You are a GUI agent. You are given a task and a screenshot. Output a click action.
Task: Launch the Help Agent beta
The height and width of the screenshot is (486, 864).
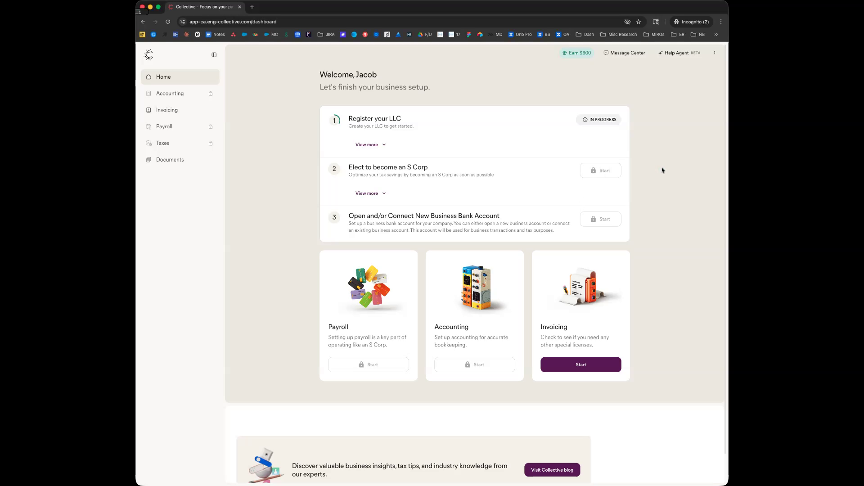coord(679,53)
